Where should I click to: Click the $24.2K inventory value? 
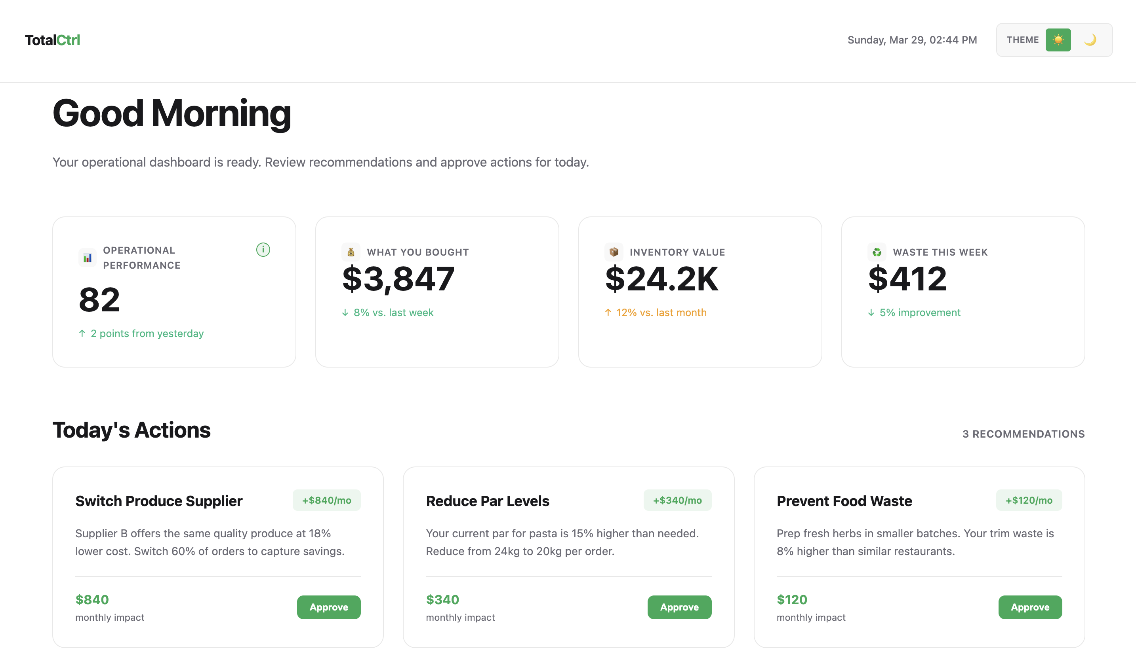[661, 279]
